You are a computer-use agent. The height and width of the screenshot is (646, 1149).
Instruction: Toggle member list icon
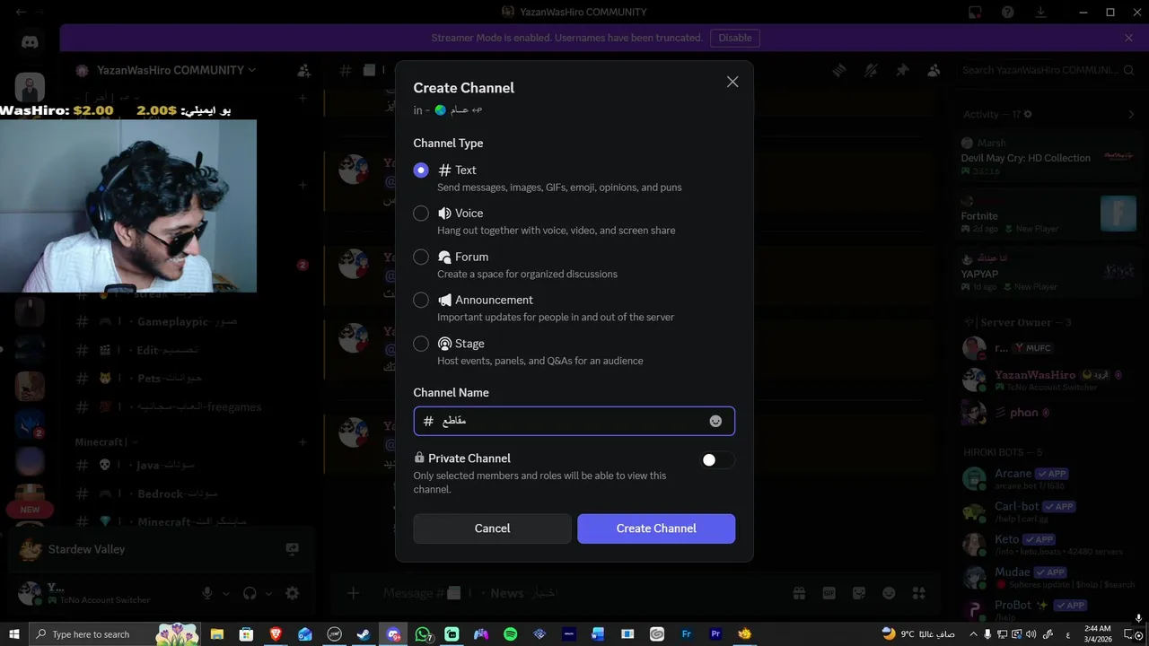click(x=934, y=70)
